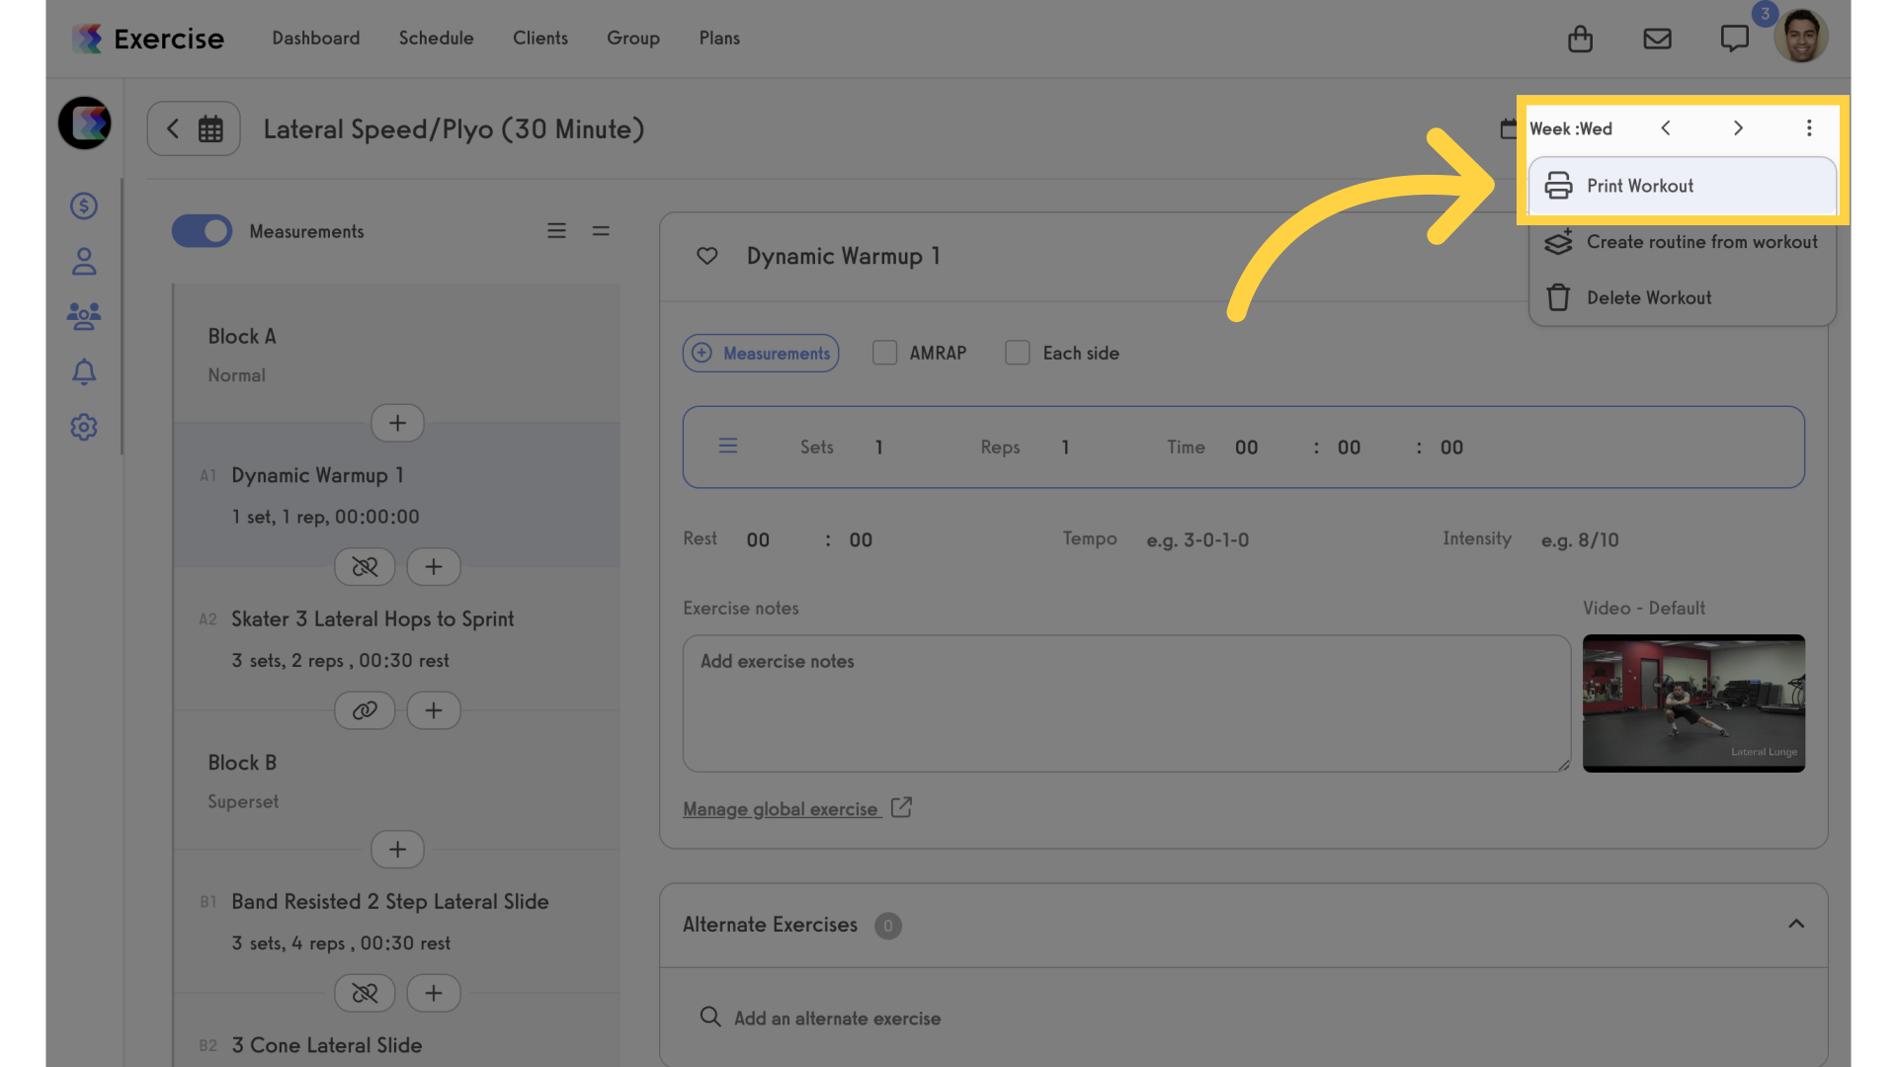
Task: Click the unlink icon below Band Resisted 2 Step
Action: pos(365,993)
